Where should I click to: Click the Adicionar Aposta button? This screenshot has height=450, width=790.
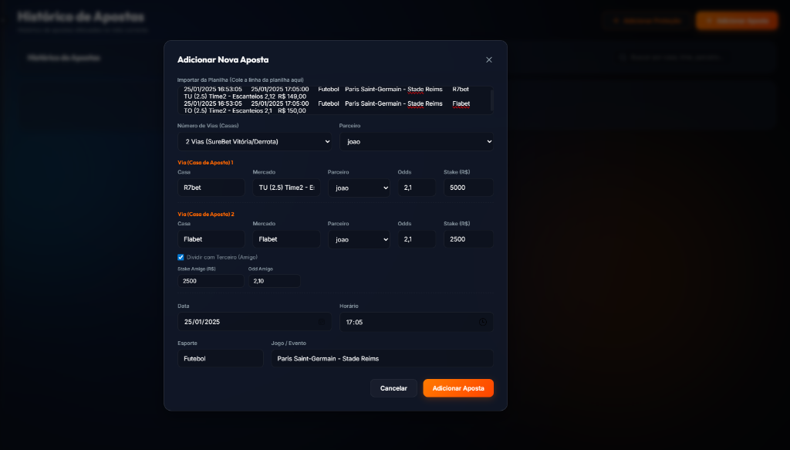pos(458,388)
